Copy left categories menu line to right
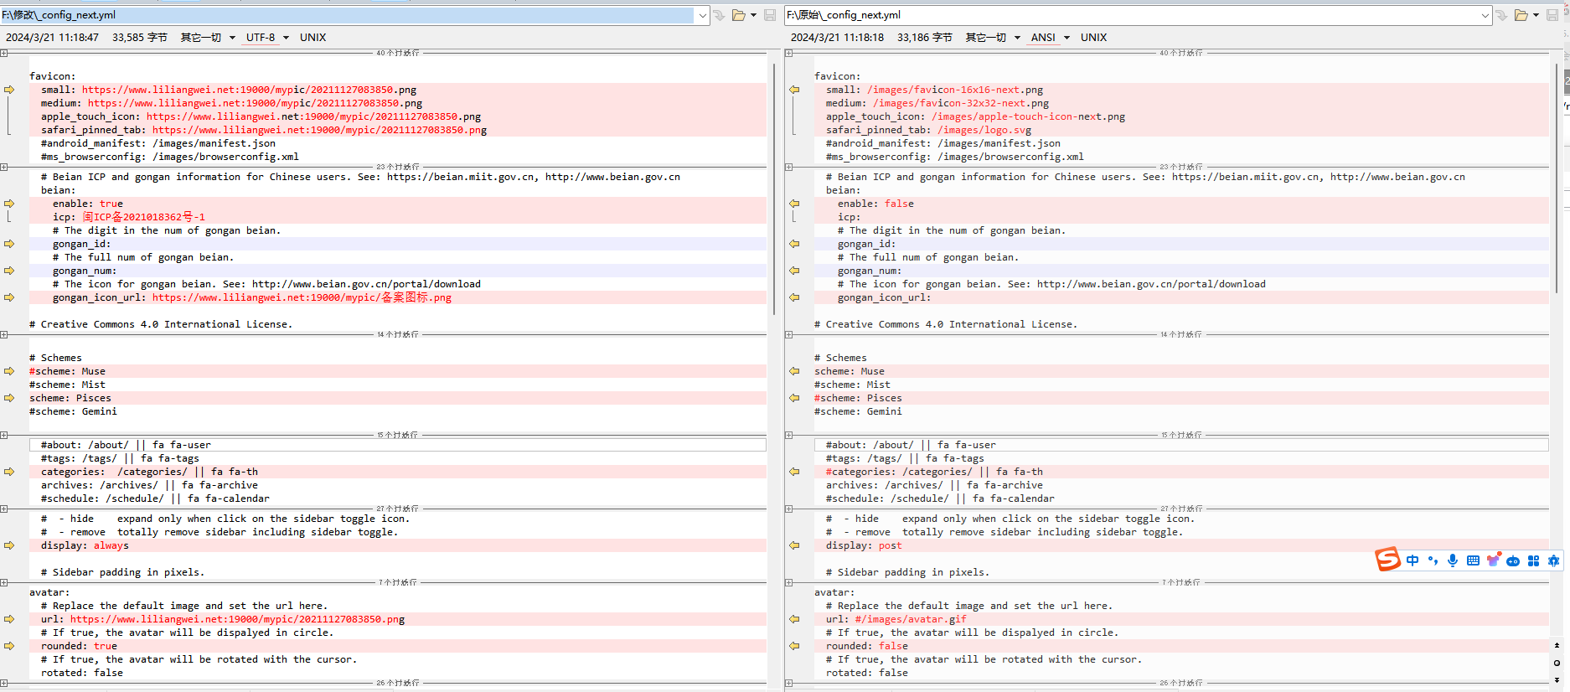This screenshot has width=1570, height=692. [9, 472]
